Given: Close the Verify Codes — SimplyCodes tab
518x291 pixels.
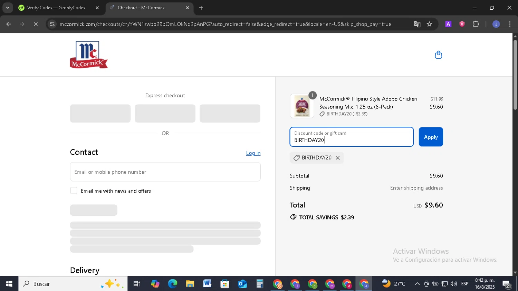Looking at the screenshot, I should (97, 8).
